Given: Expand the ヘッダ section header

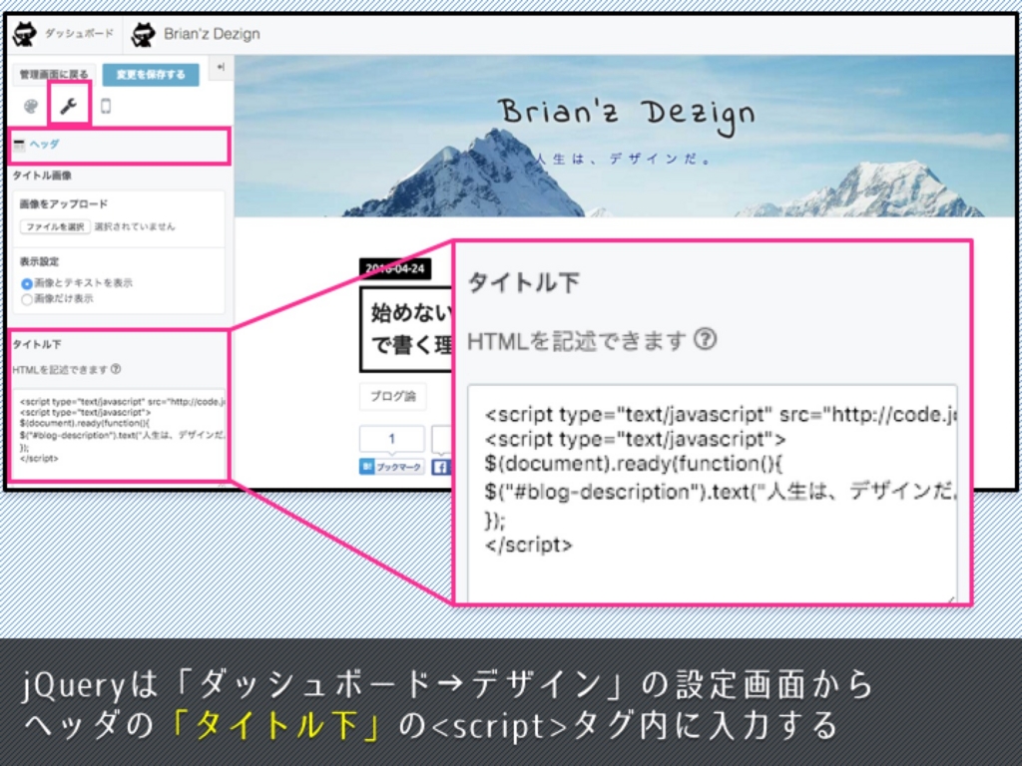Looking at the screenshot, I should [120, 145].
